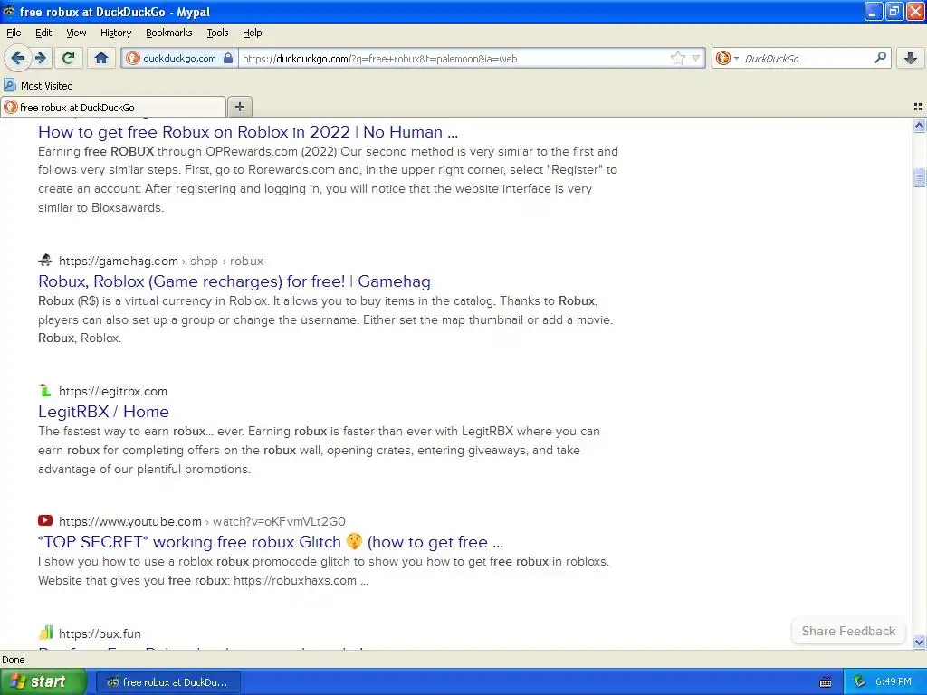Screen dimensions: 927x695
Task: Click the browser Back arrow button
Action: tap(18, 58)
